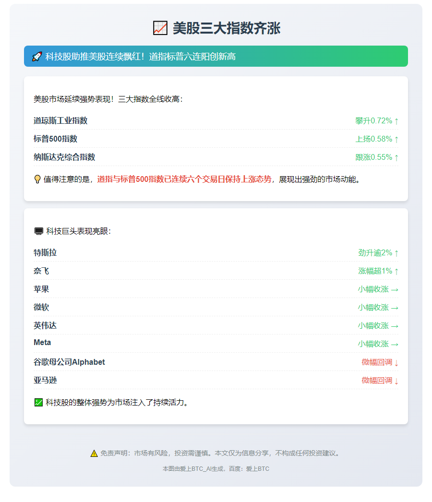This screenshot has width=432, height=502.
Task: Select the 微软 row label
Action: pyautogui.click(x=41, y=307)
